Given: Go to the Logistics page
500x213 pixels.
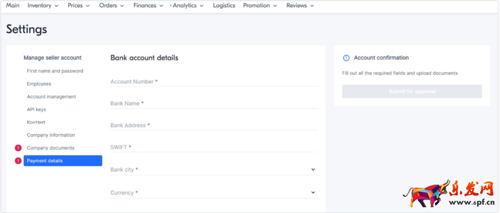Looking at the screenshot, I should tap(224, 6).
